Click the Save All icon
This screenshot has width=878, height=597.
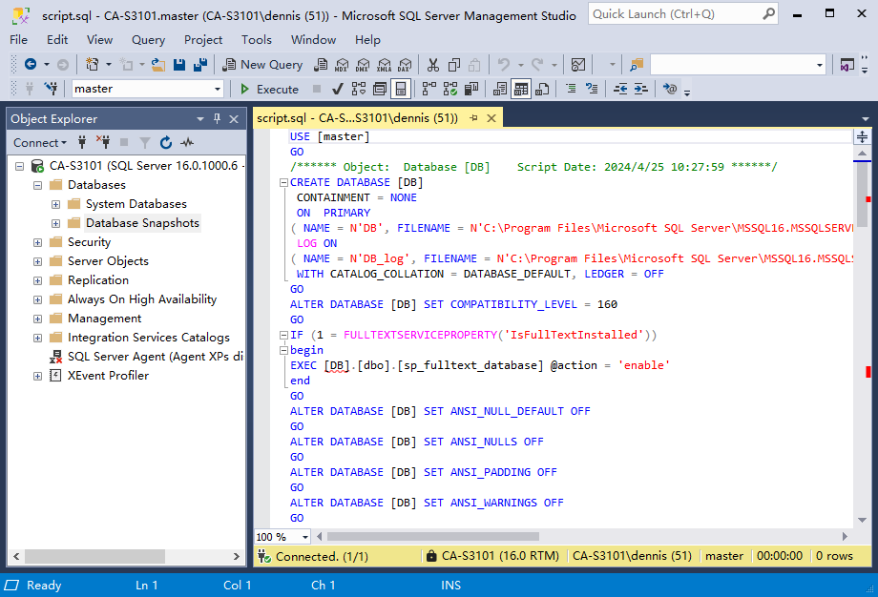coord(200,65)
